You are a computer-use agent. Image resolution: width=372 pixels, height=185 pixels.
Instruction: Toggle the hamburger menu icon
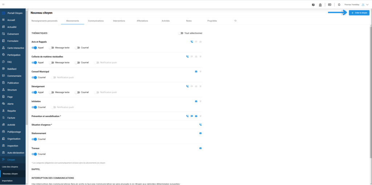point(3,4)
